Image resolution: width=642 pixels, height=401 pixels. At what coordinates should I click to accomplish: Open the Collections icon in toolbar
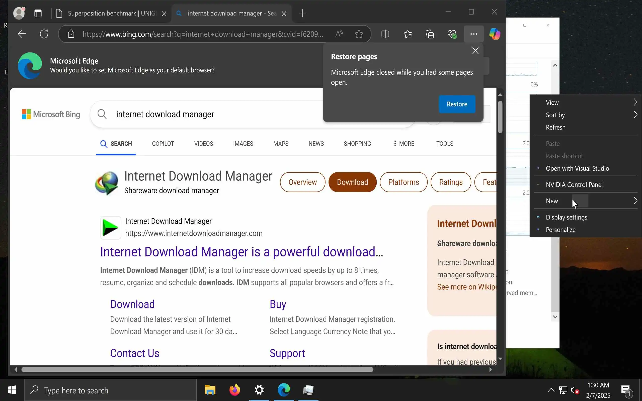point(430,34)
